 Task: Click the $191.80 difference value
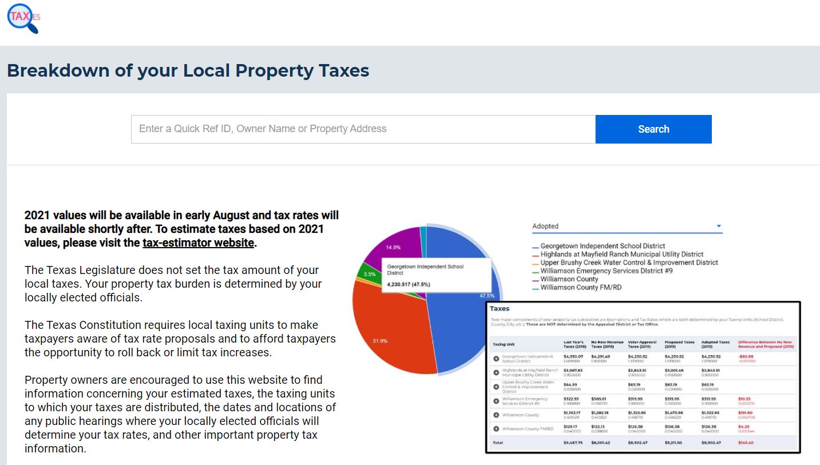(746, 412)
